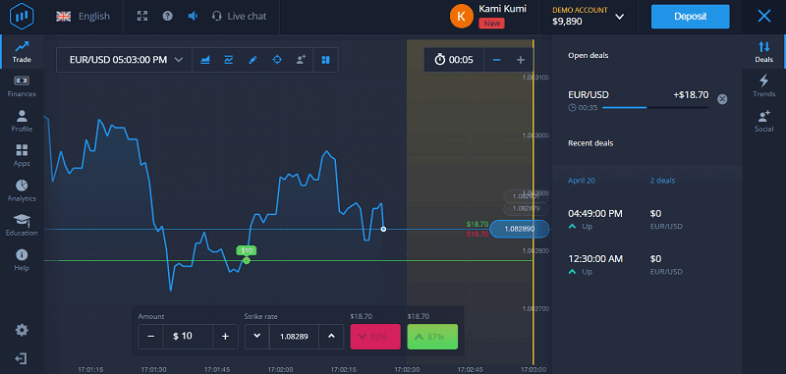Open the English language selector

83,17
